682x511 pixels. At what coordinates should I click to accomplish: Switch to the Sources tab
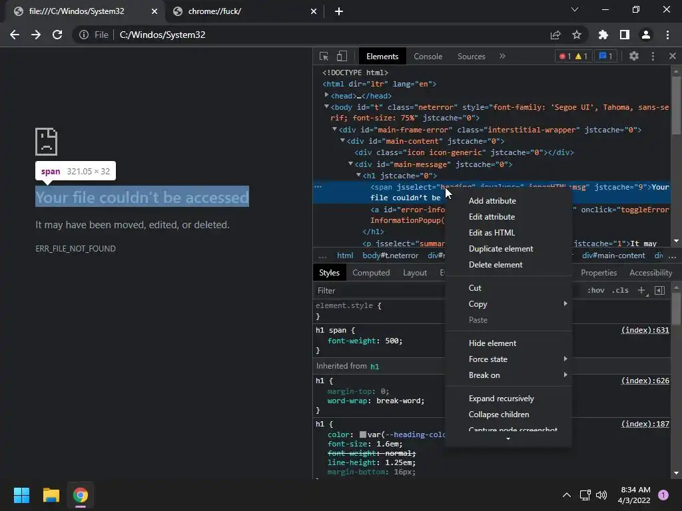pyautogui.click(x=472, y=57)
